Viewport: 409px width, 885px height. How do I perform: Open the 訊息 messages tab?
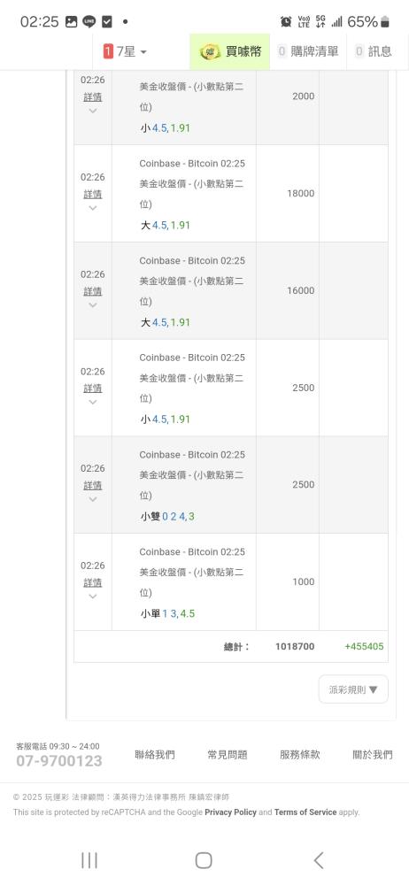[x=373, y=52]
